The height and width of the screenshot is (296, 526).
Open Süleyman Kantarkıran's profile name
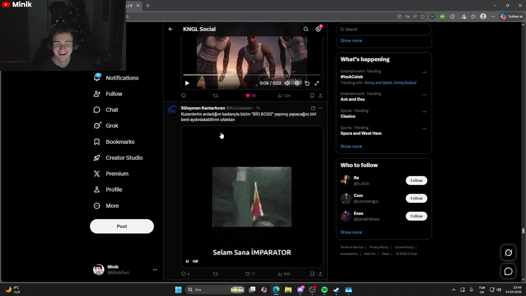click(203, 108)
